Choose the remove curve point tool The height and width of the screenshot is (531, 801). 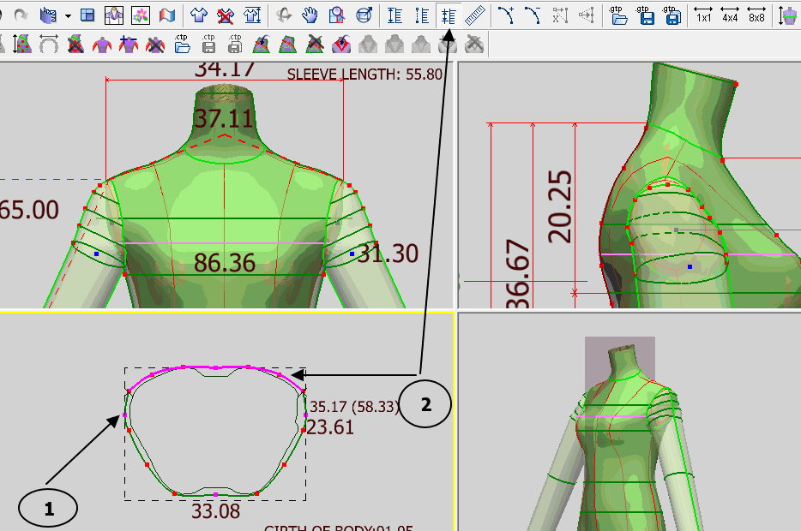click(533, 15)
